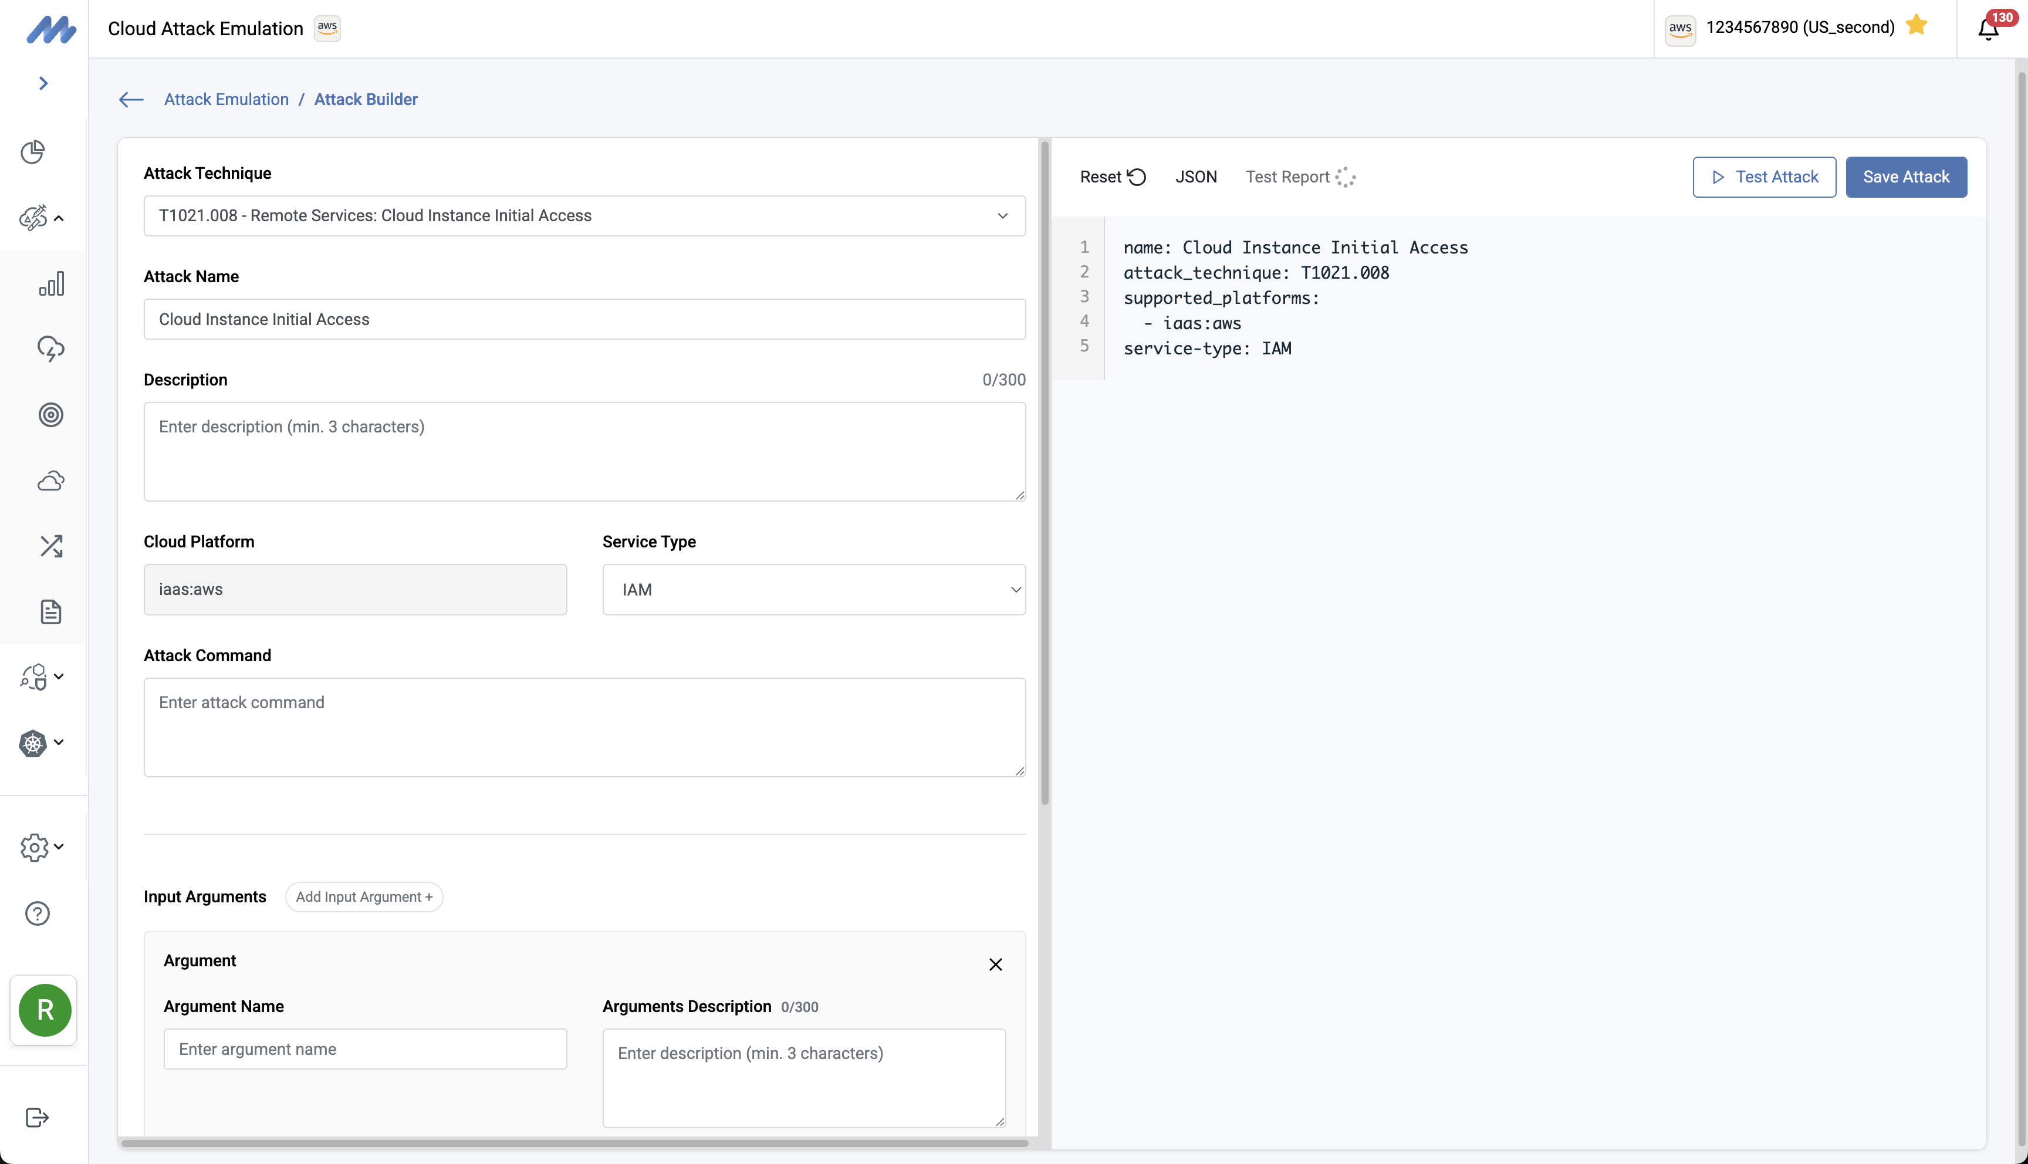Click the Attack Command text area

[x=584, y=727]
